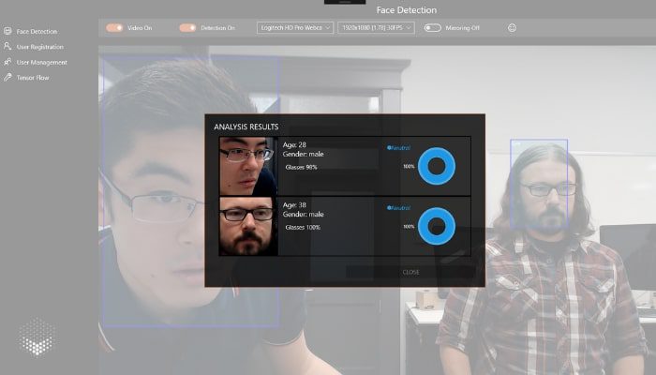The image size is (656, 375).
Task: Select the User Management sidebar icon
Action: 7,62
